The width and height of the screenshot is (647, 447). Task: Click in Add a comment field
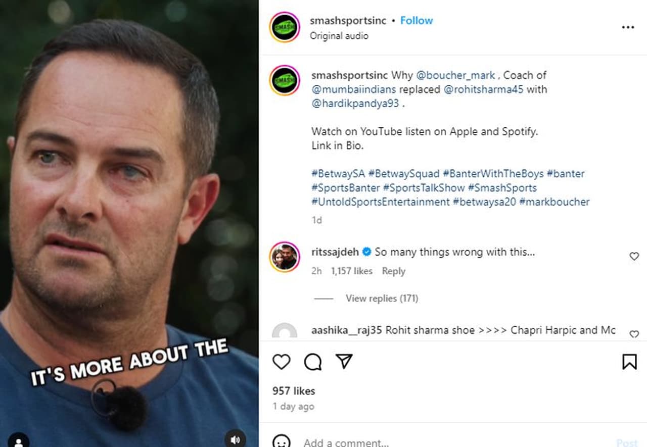404,442
